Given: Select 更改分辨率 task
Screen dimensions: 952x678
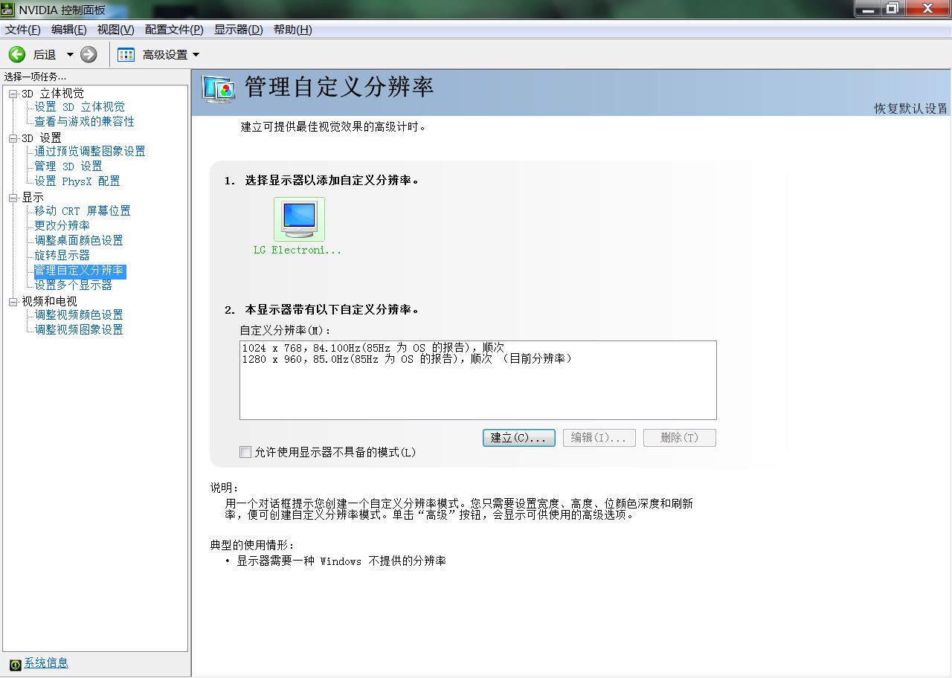Looking at the screenshot, I should pos(62,225).
